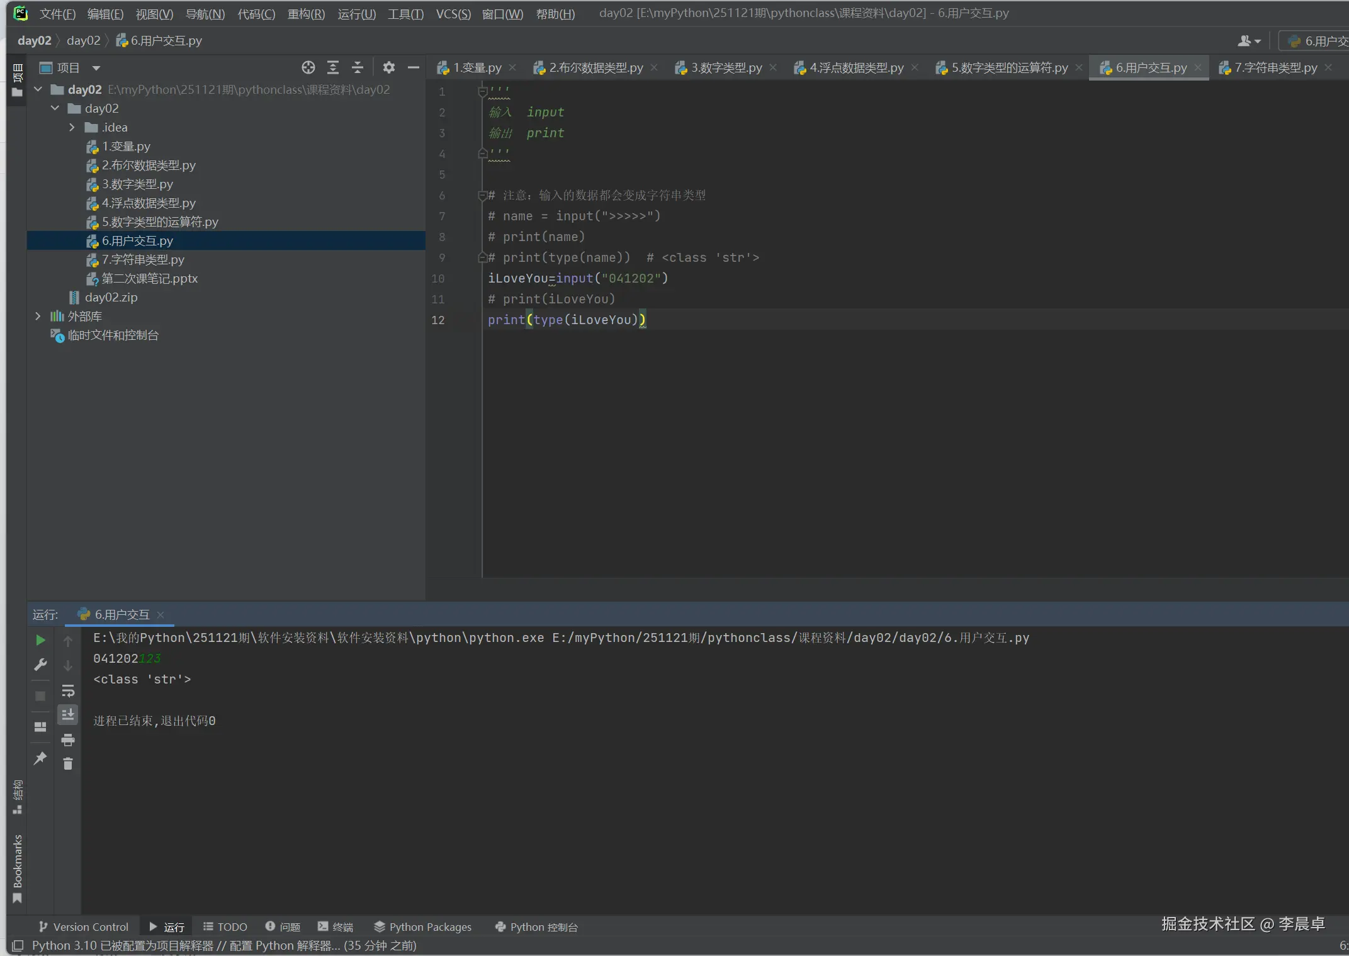
Task: Collapse the day02 project root folder
Action: point(38,89)
